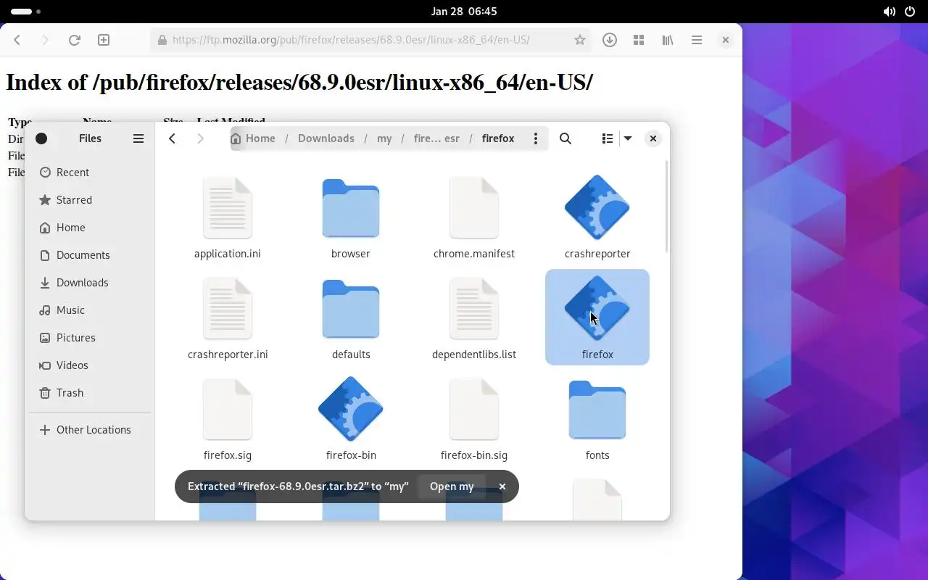
Task: Open the browser hamburger menu
Action: coord(697,41)
